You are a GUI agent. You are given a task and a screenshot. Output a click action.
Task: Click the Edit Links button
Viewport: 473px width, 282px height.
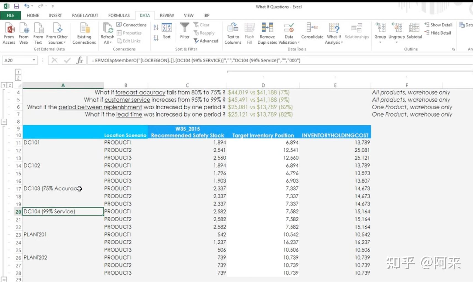129,41
